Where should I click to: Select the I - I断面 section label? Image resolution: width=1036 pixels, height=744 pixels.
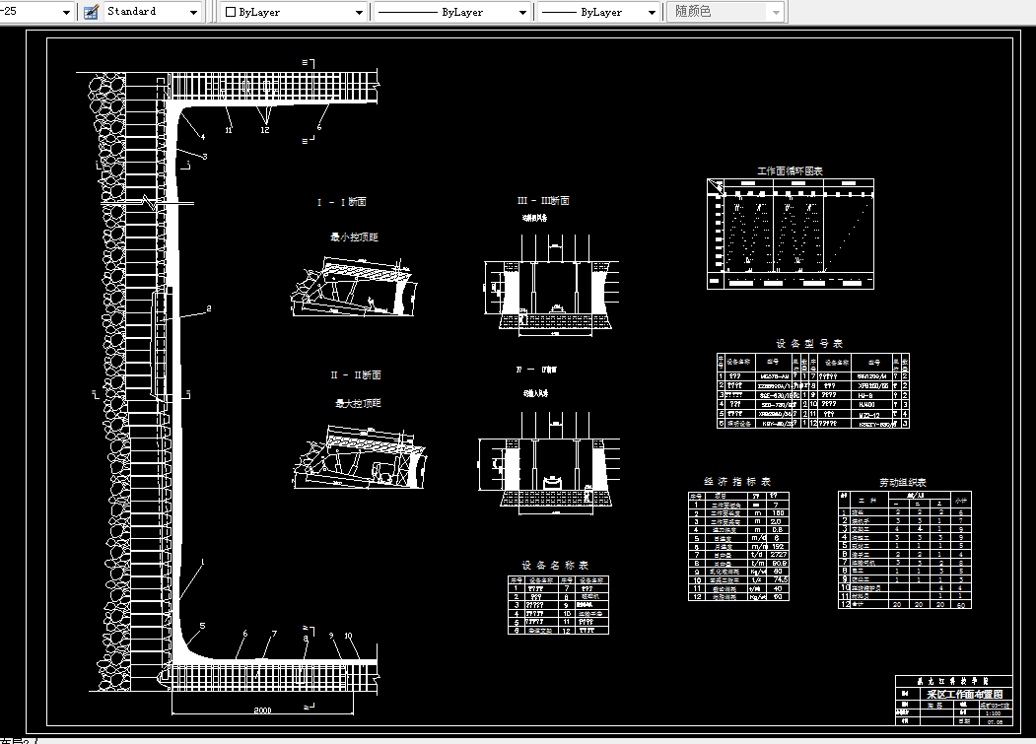(342, 202)
